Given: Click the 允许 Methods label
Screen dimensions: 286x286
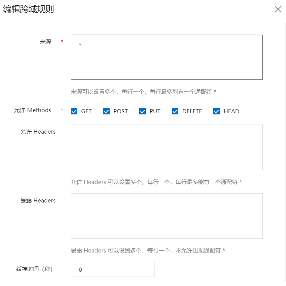Looking at the screenshot, I should [x=32, y=110].
